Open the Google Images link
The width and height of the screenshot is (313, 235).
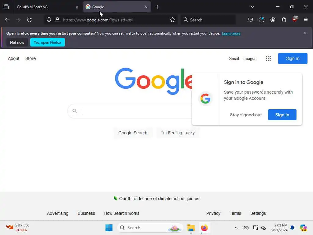(x=250, y=58)
